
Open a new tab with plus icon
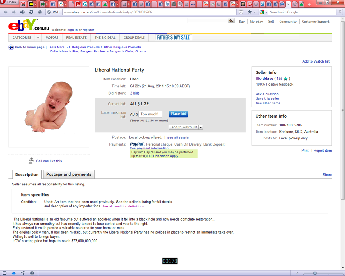click(x=309, y=4)
